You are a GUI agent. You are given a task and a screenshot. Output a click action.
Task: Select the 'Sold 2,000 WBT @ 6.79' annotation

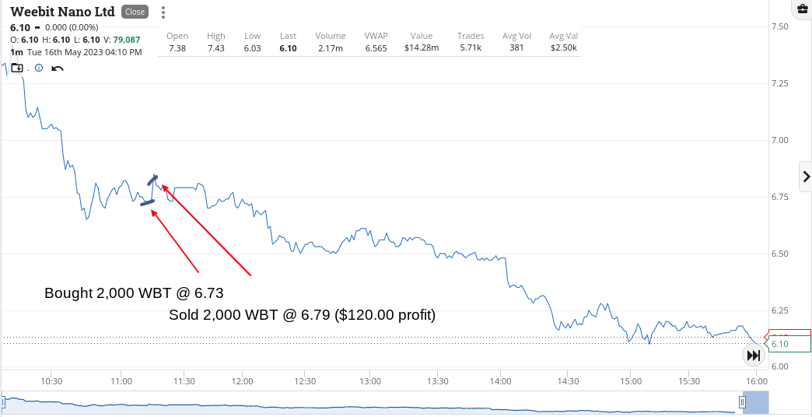[302, 314]
